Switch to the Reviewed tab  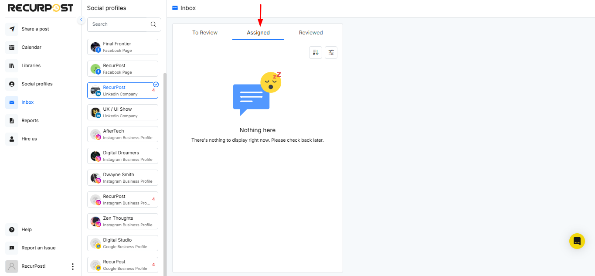click(311, 33)
